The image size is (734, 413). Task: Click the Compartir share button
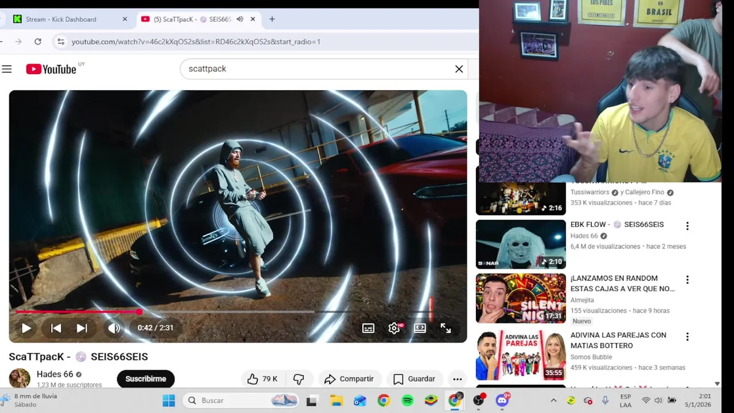pos(349,379)
